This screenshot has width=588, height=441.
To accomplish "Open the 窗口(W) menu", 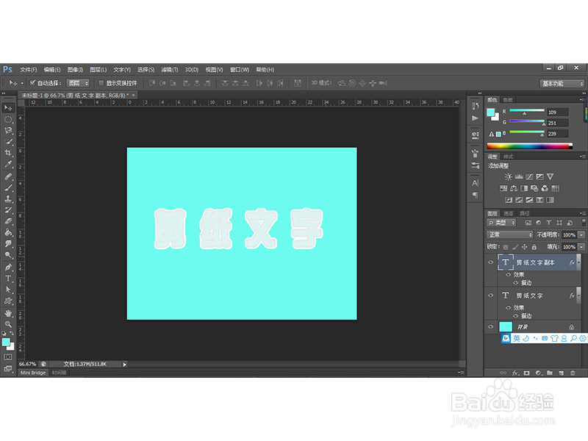I will click(240, 70).
